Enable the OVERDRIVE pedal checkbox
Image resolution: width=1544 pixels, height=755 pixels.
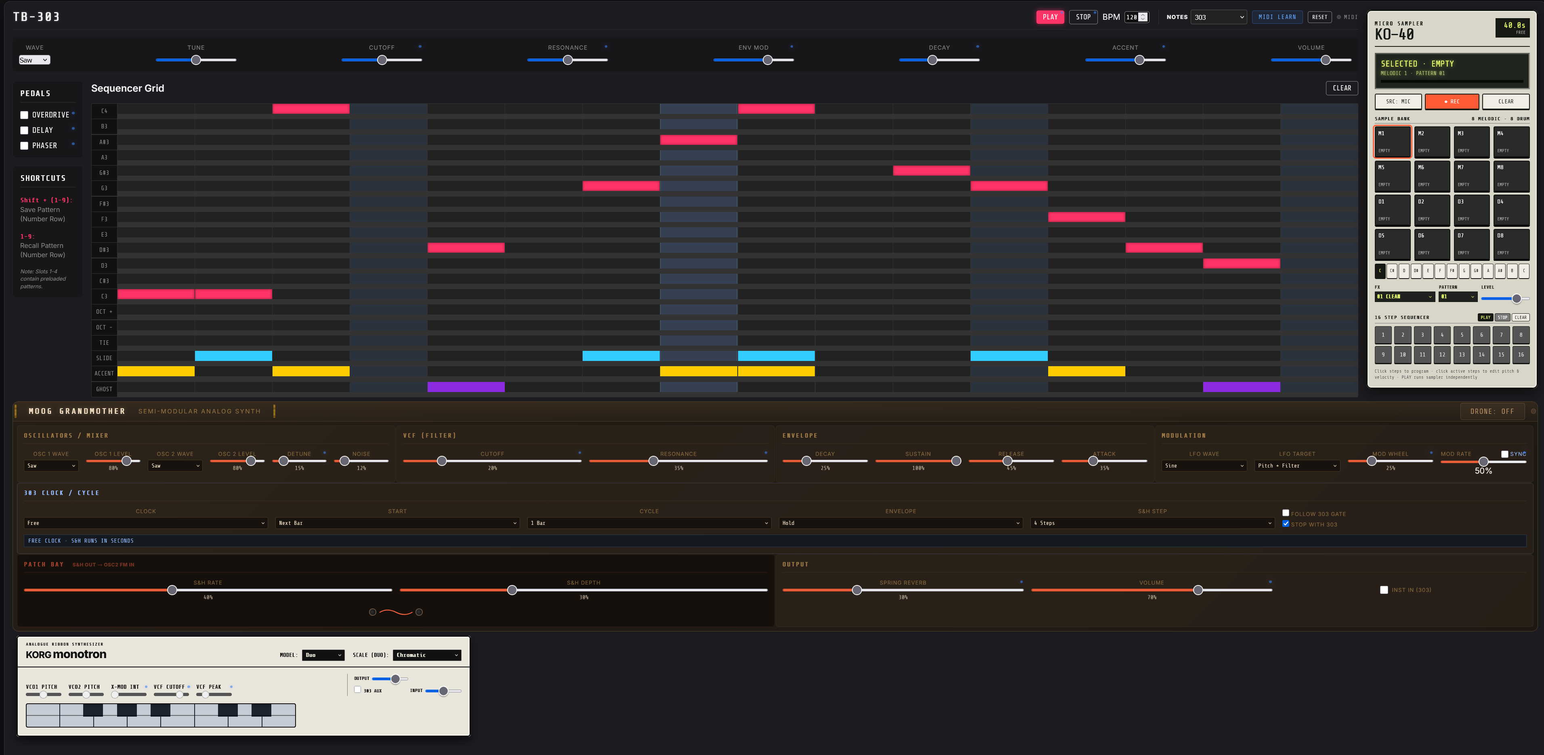tap(24, 115)
